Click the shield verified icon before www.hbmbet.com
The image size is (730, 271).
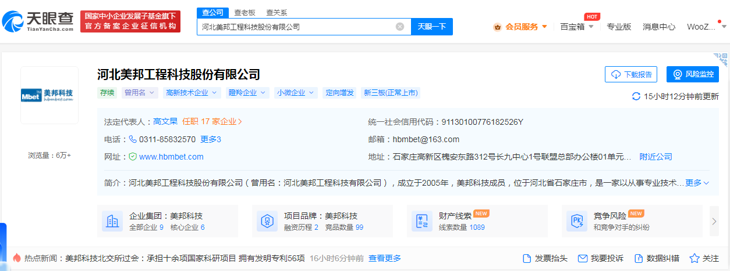133,157
